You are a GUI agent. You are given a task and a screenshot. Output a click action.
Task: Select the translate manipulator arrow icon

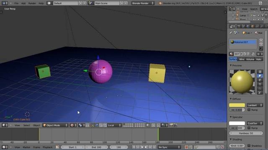point(97,125)
